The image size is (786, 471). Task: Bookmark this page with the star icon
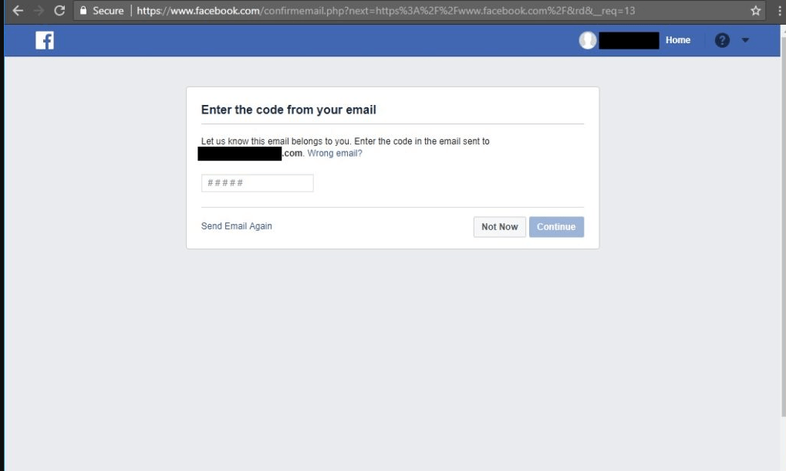[x=755, y=11]
